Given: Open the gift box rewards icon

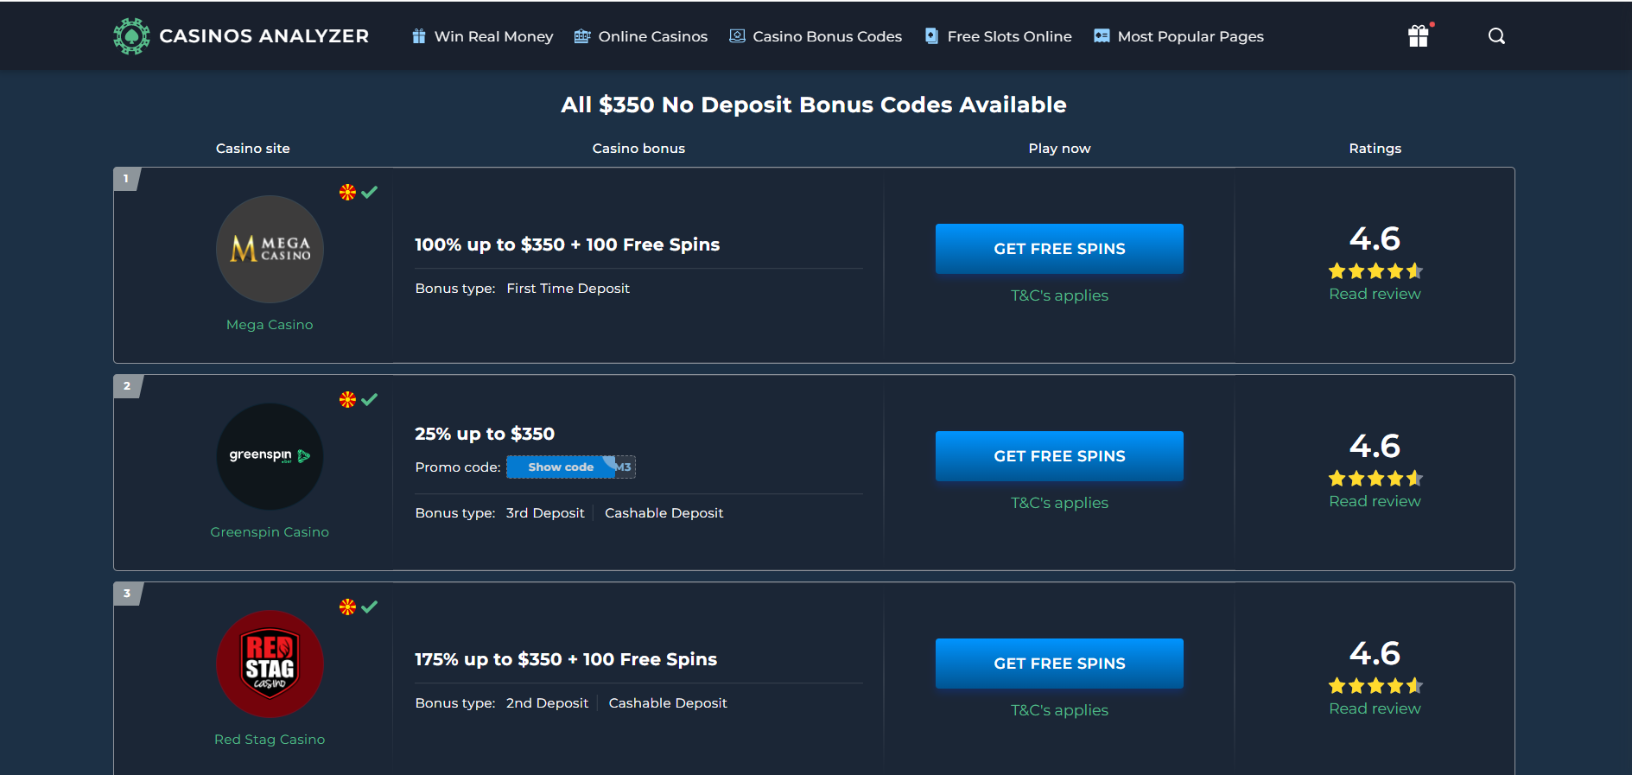Looking at the screenshot, I should (x=1419, y=35).
